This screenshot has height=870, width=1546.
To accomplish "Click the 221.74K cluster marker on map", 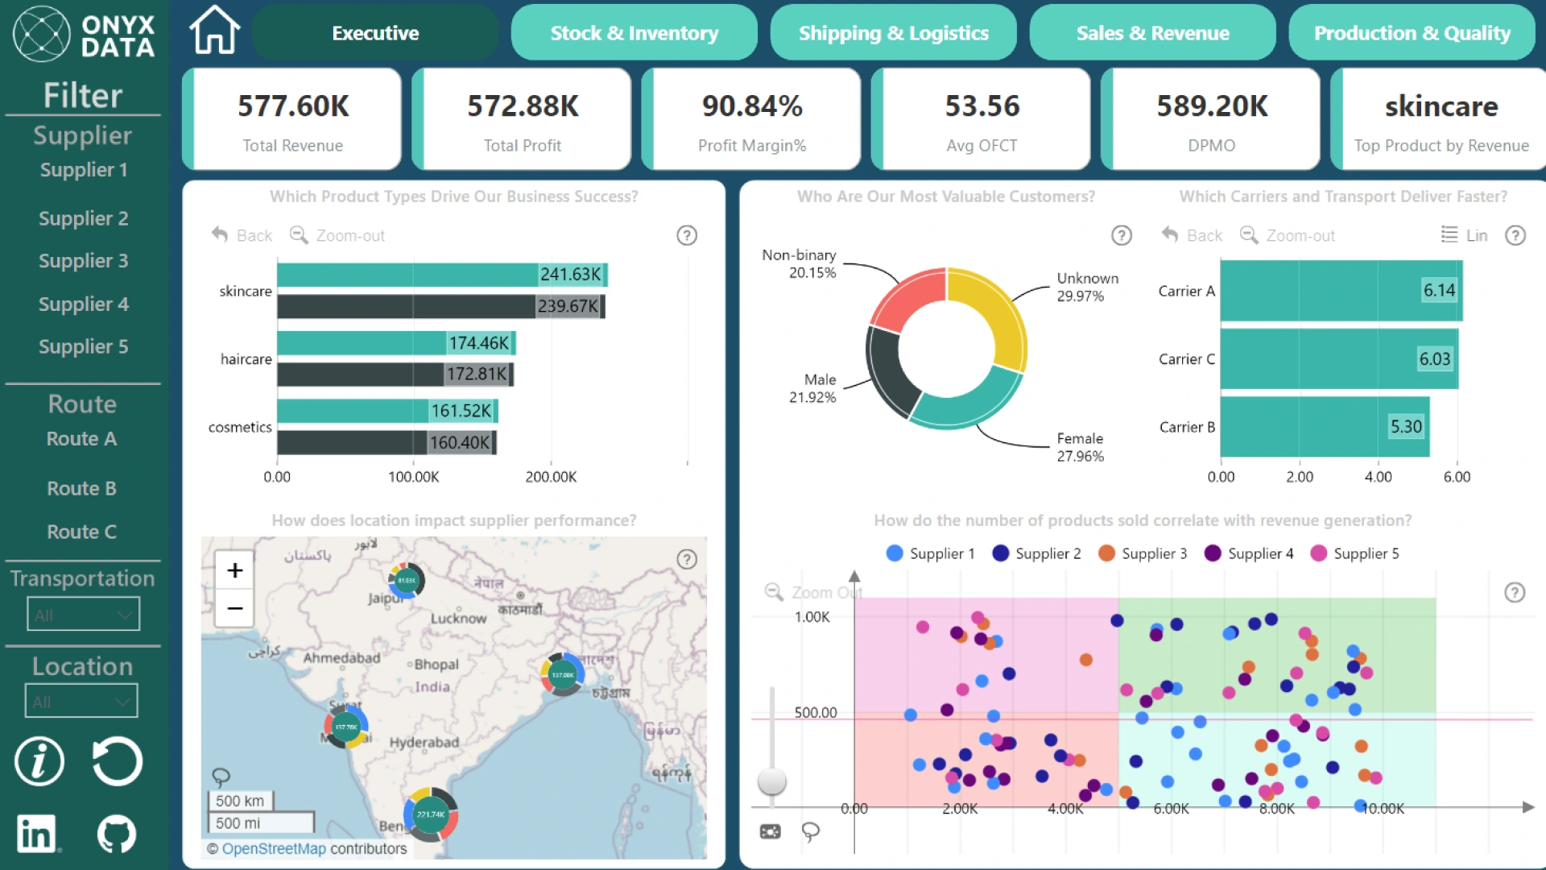I will point(431,814).
